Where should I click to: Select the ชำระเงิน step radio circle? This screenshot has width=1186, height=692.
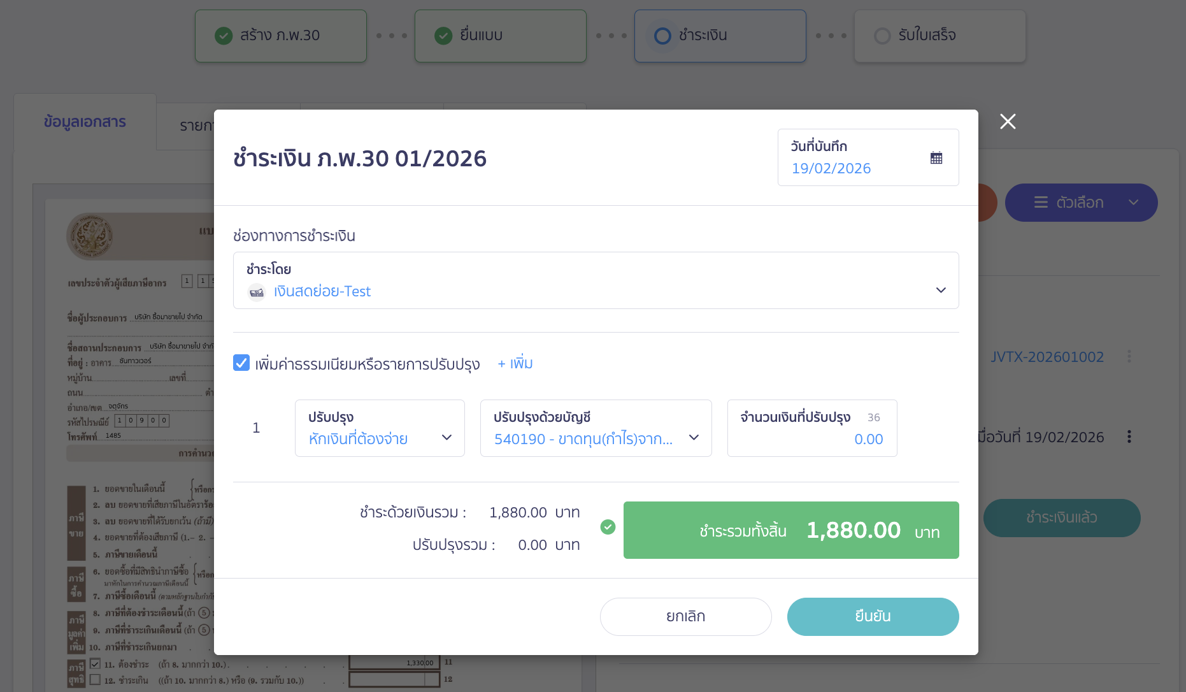click(x=662, y=36)
